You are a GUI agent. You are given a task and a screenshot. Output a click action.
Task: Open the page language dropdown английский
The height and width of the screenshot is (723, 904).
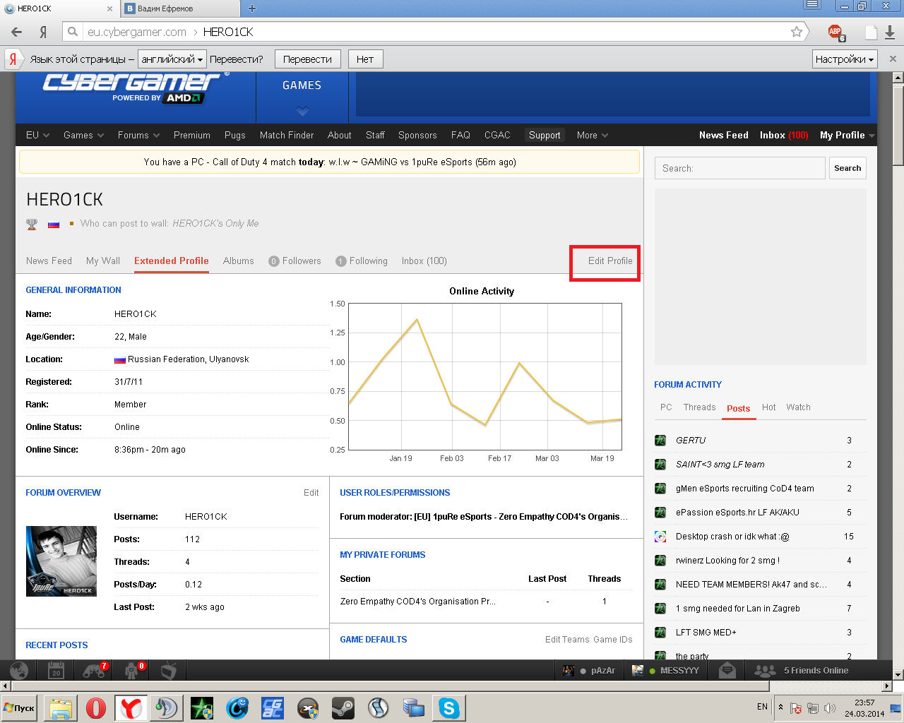tap(172, 59)
